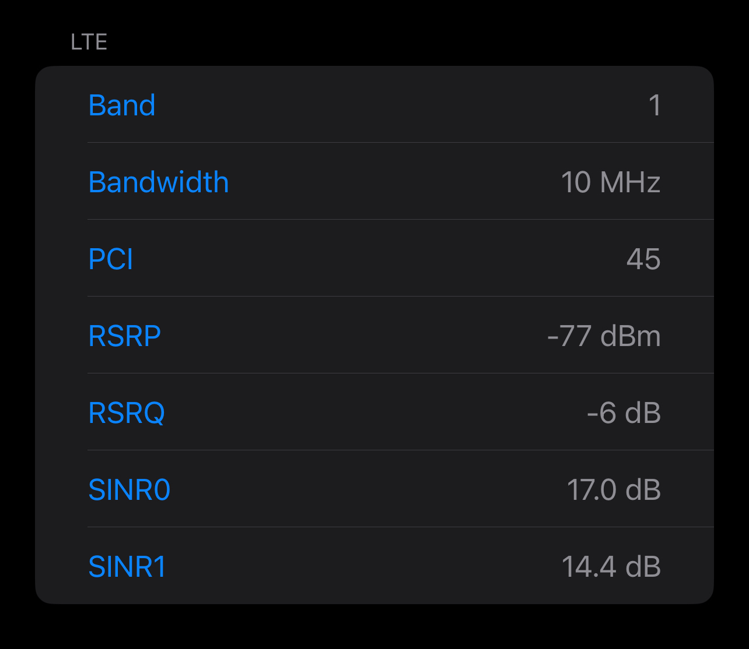Tap the -6 dB RSRQ value
Viewport: 749px width, 649px height.
coord(624,413)
